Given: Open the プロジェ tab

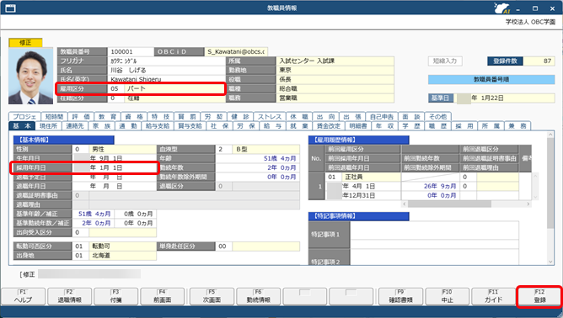Looking at the screenshot, I should coord(24,117).
